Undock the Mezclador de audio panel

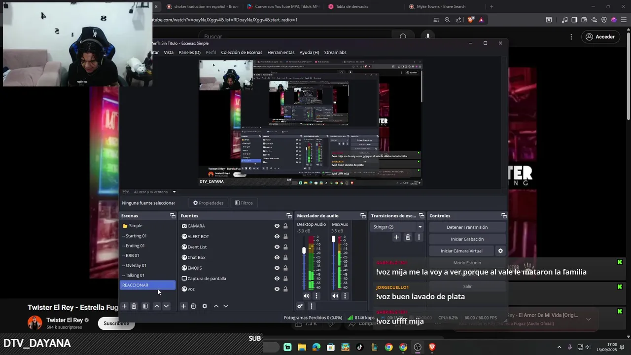(x=363, y=216)
